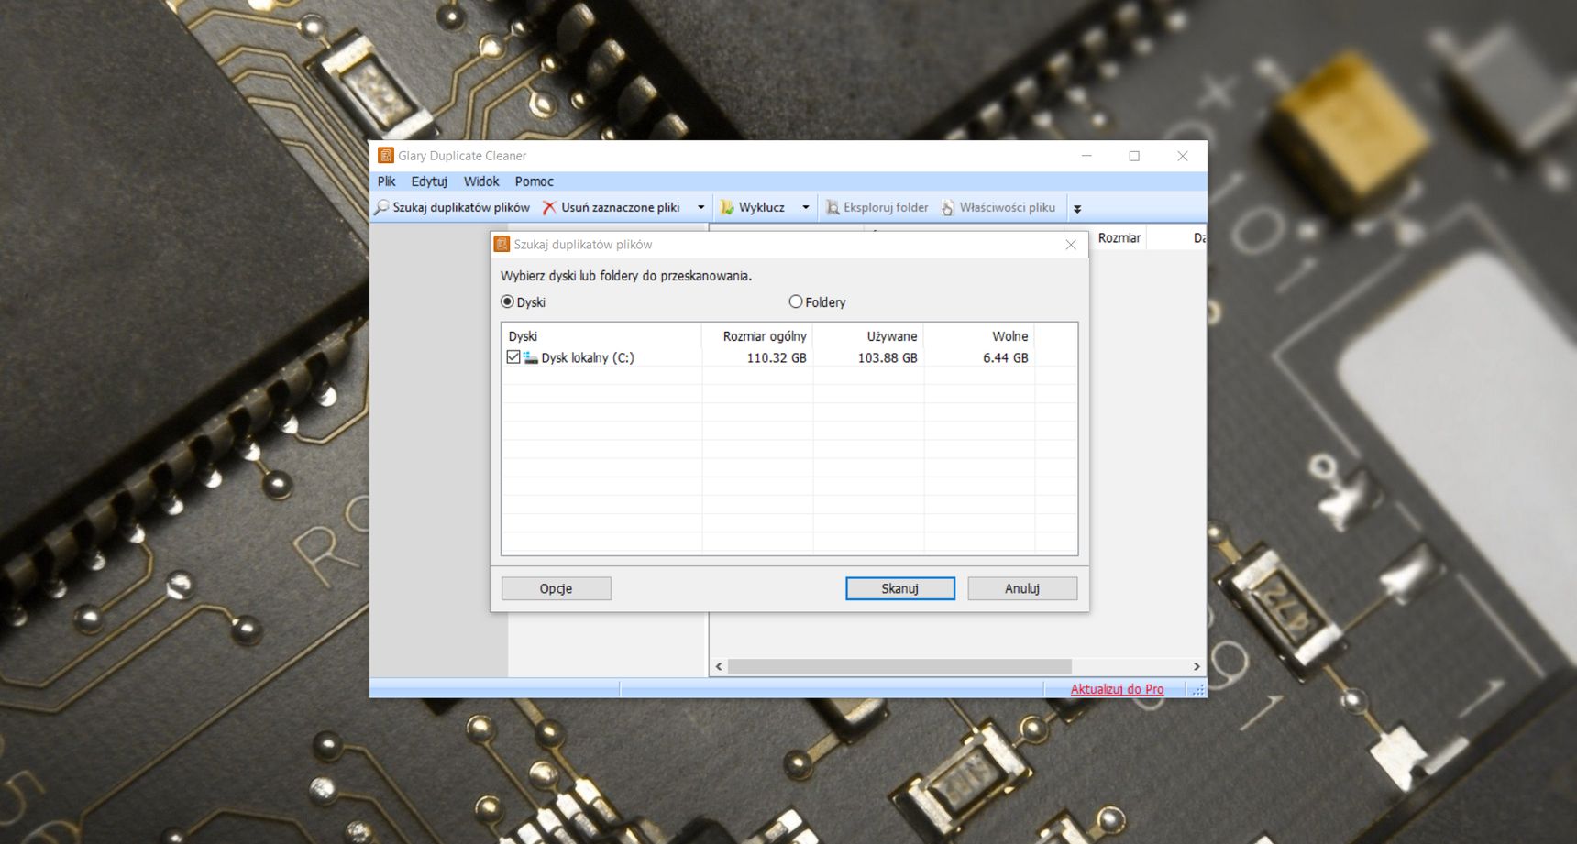Click the Szukaj duplikatów plików toolbar magnifier icon
This screenshot has width=1577, height=844.
[x=381, y=208]
